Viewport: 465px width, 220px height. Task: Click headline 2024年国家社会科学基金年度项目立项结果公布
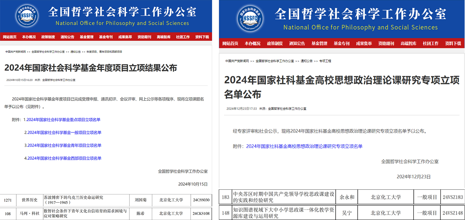click(91, 68)
